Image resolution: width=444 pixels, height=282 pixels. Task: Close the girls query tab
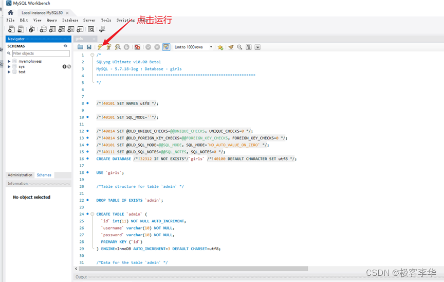[94, 39]
